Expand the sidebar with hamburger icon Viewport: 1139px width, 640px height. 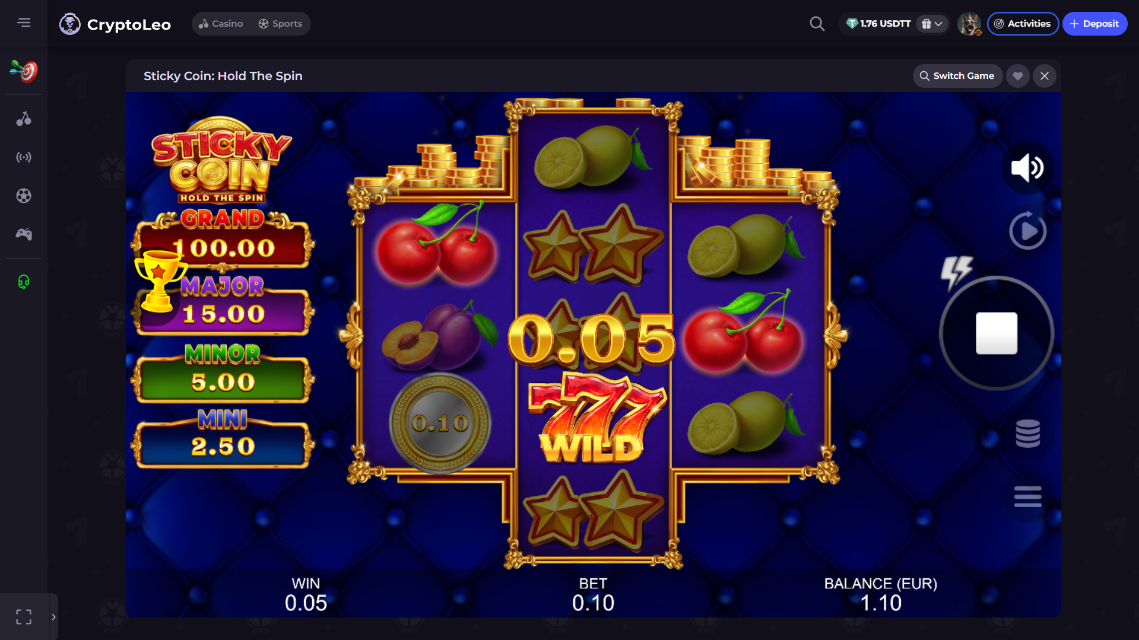[x=24, y=23]
